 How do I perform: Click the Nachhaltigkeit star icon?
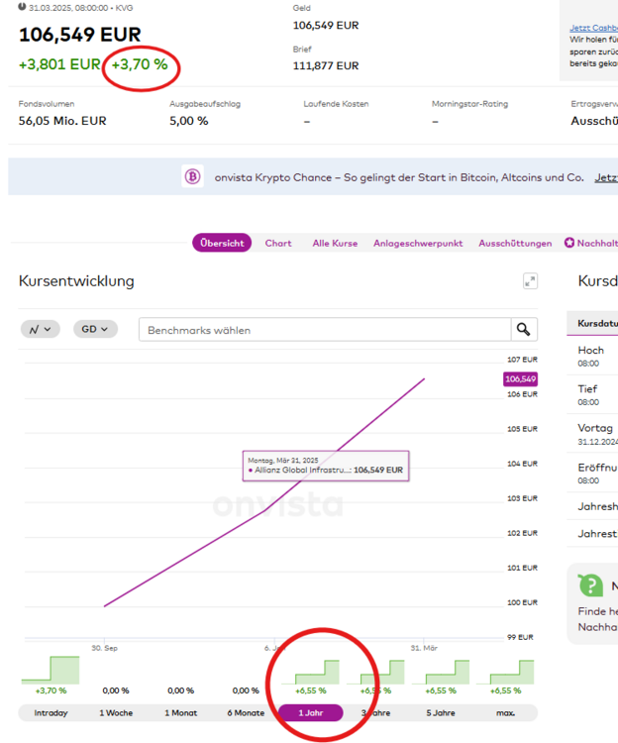coord(569,243)
